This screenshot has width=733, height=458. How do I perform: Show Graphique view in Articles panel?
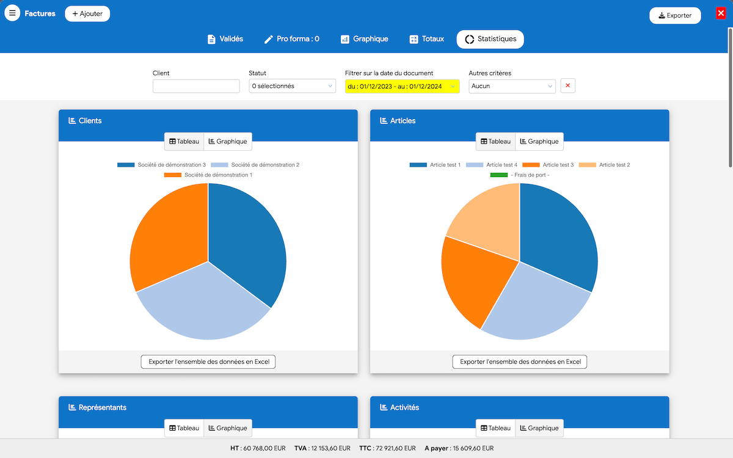pyautogui.click(x=539, y=142)
